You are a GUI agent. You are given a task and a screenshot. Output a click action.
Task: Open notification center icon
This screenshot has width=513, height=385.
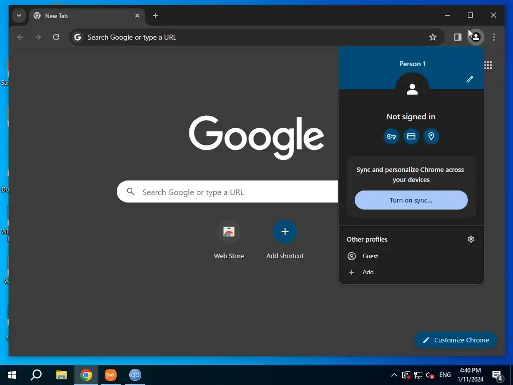(497, 375)
